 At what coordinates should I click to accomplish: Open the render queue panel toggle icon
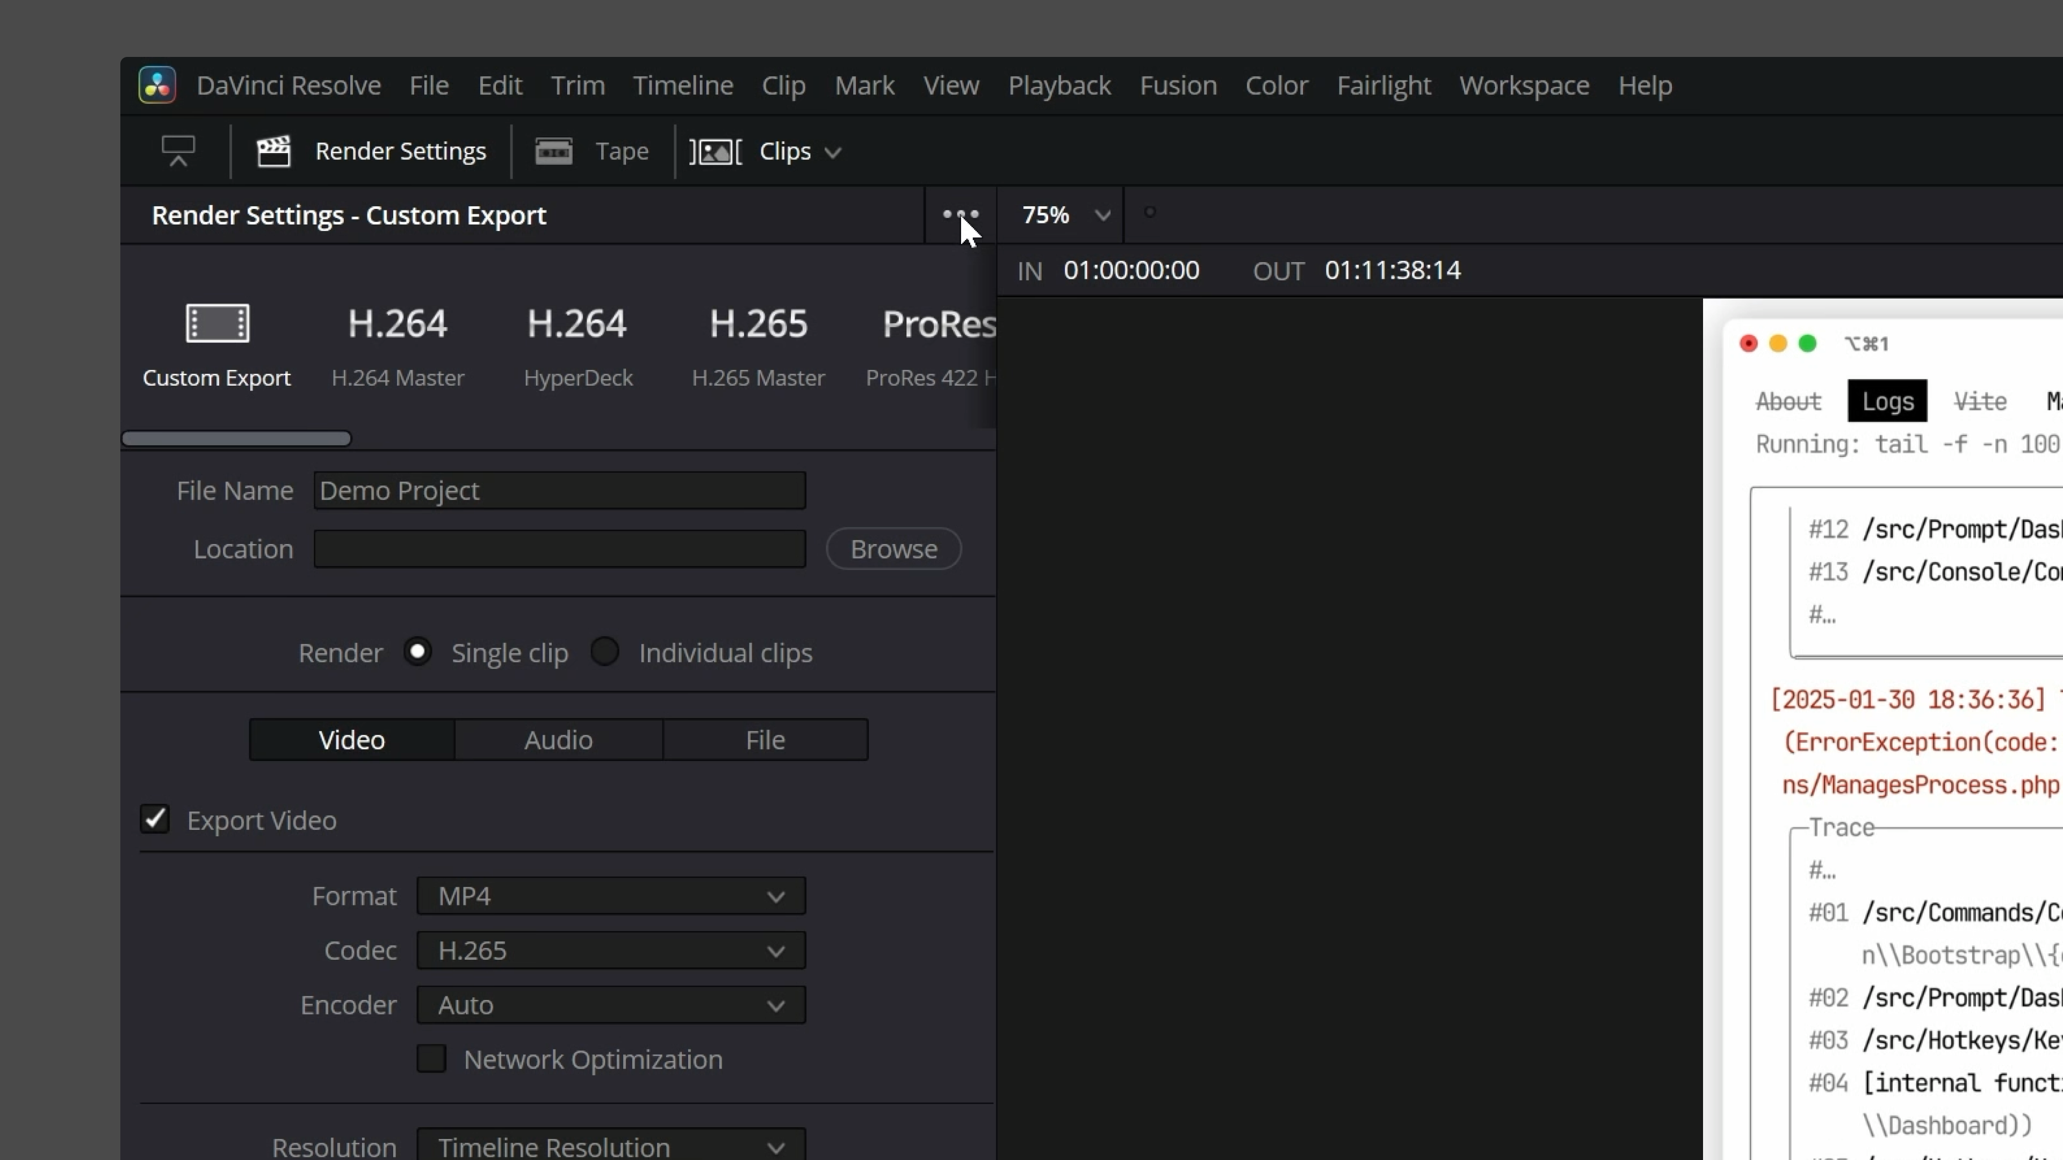(178, 150)
